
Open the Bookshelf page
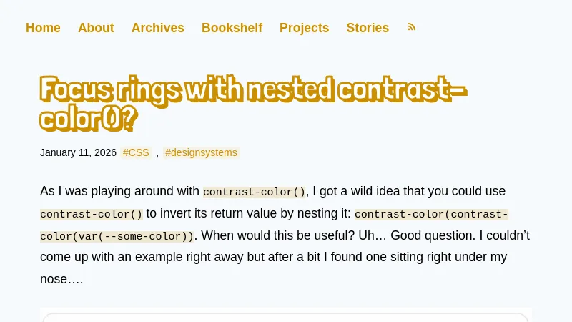click(232, 28)
